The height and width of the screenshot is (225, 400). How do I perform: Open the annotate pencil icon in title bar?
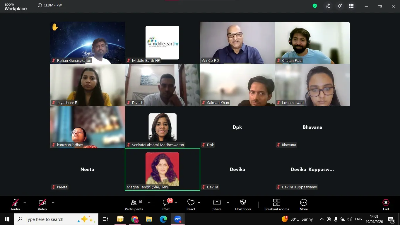[x=328, y=6]
